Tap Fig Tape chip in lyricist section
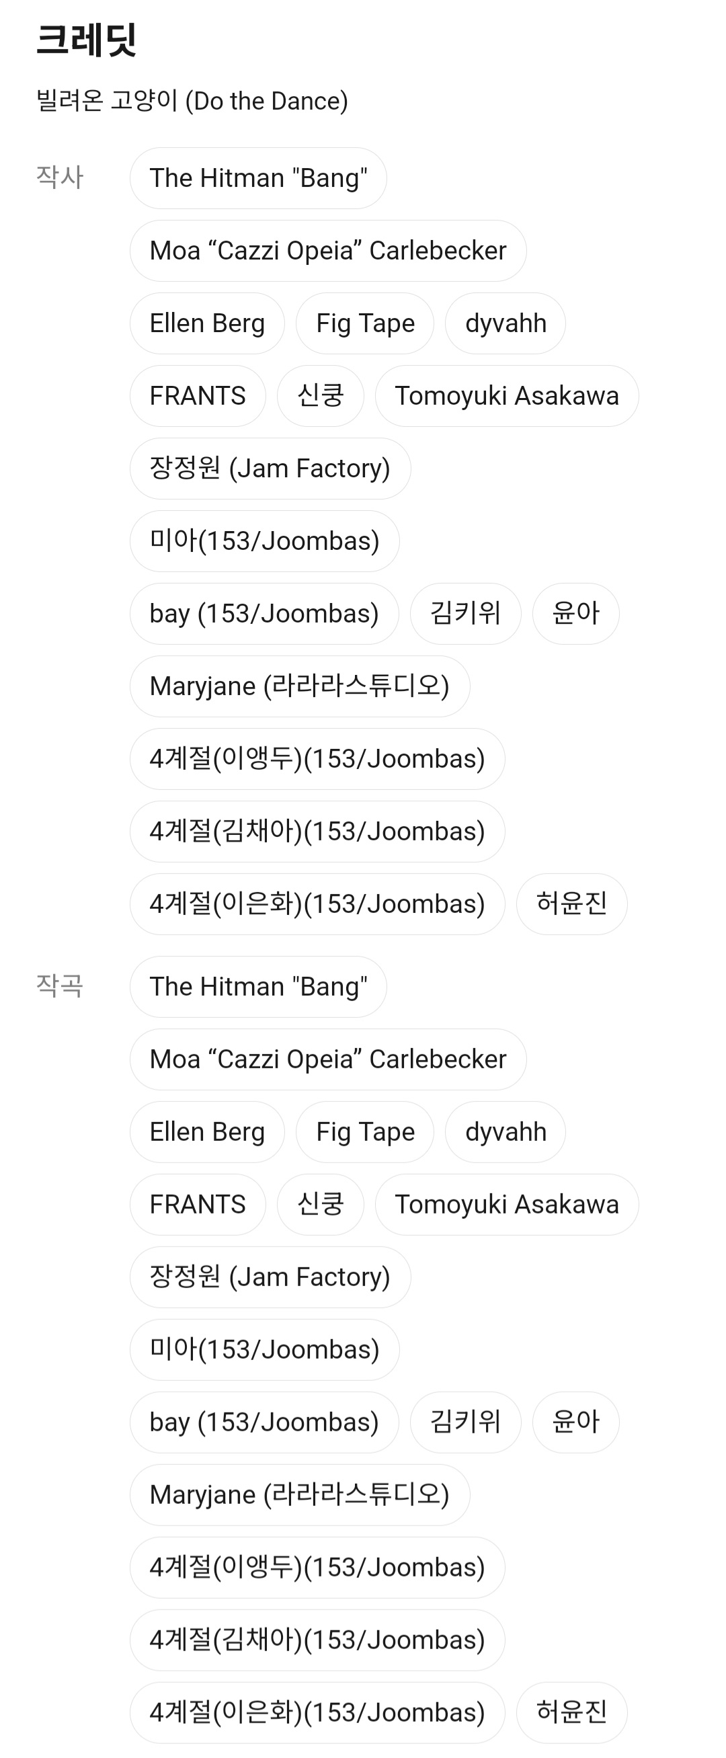This screenshot has width=726, height=1758. (x=364, y=323)
